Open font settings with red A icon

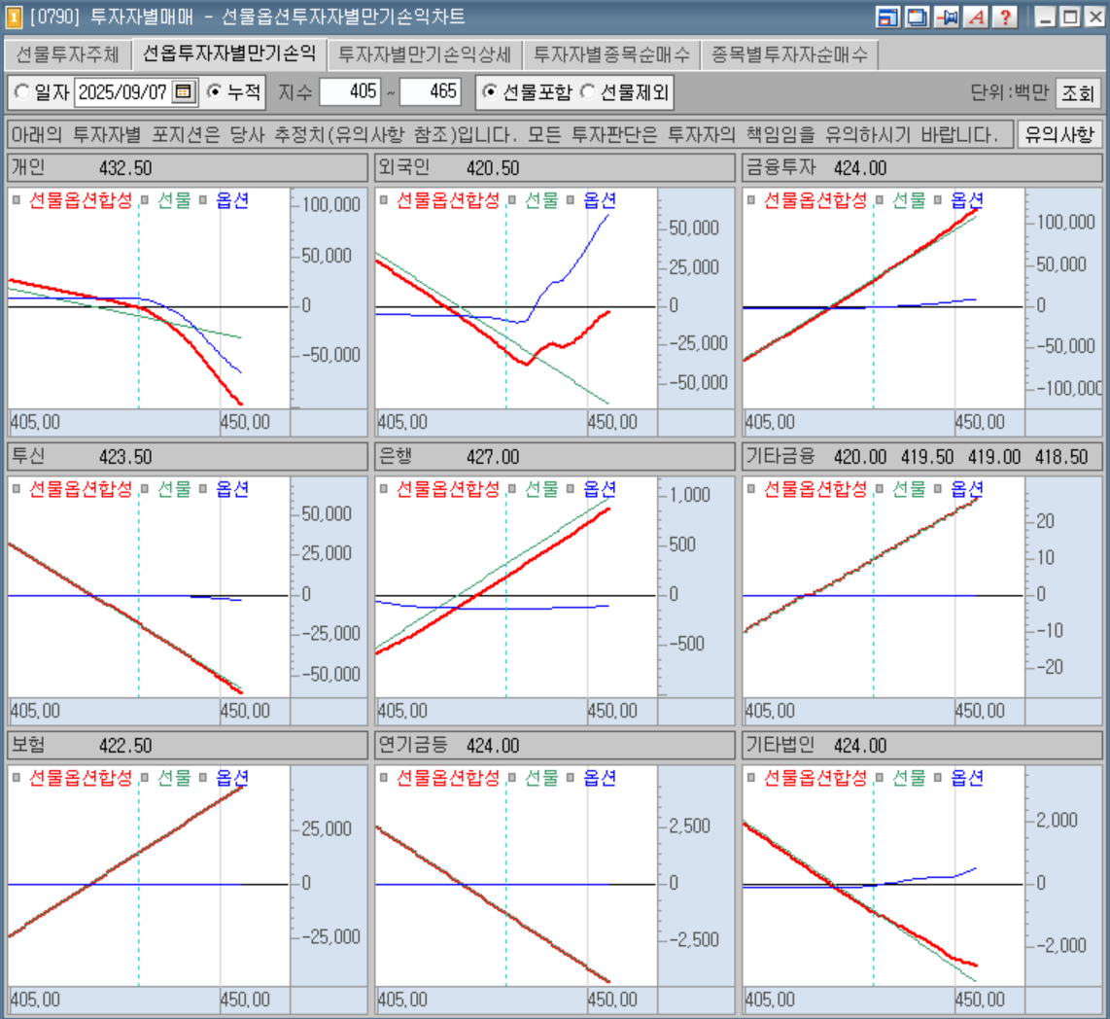pyautogui.click(x=975, y=17)
